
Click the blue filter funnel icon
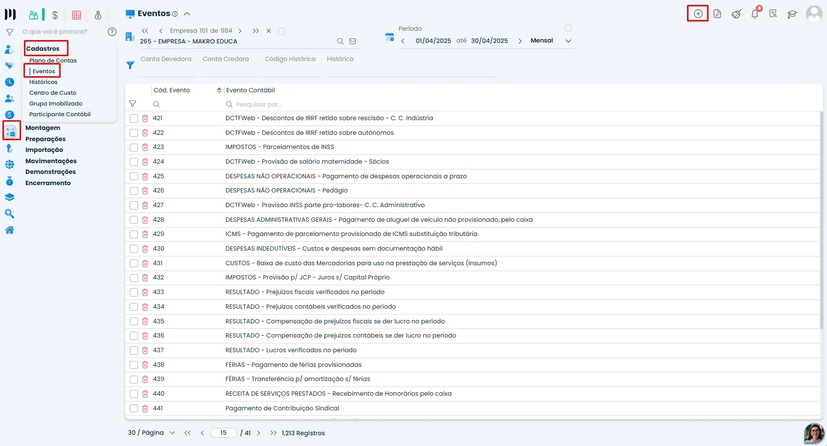click(130, 65)
